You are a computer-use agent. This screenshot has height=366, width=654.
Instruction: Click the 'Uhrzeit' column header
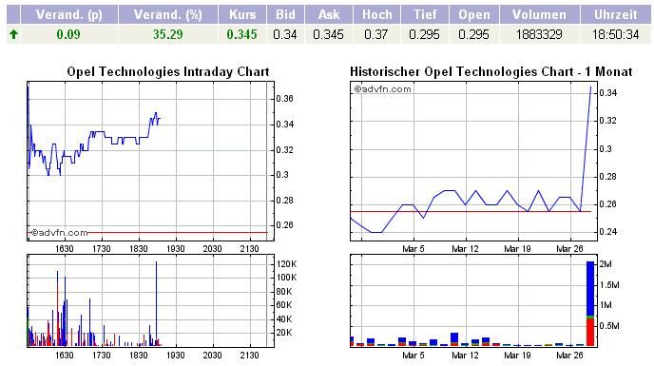coord(616,14)
